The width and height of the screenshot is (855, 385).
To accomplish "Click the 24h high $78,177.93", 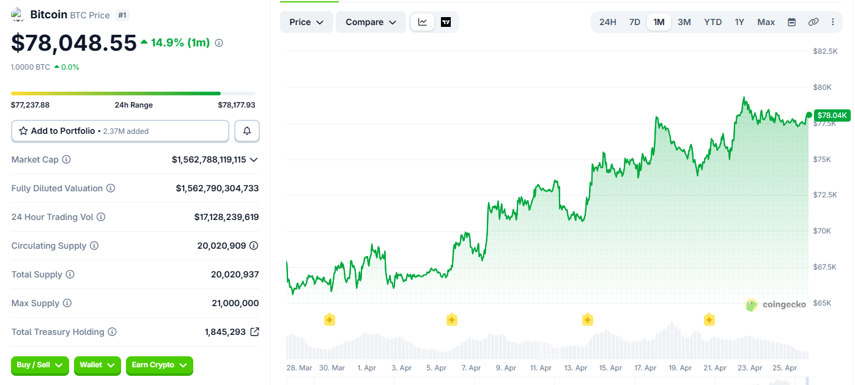I will (237, 105).
